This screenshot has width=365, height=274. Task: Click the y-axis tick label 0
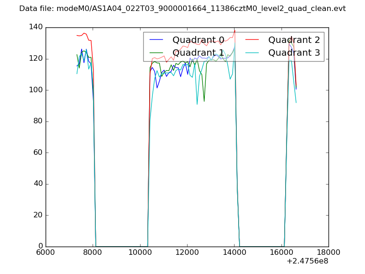[40, 247]
